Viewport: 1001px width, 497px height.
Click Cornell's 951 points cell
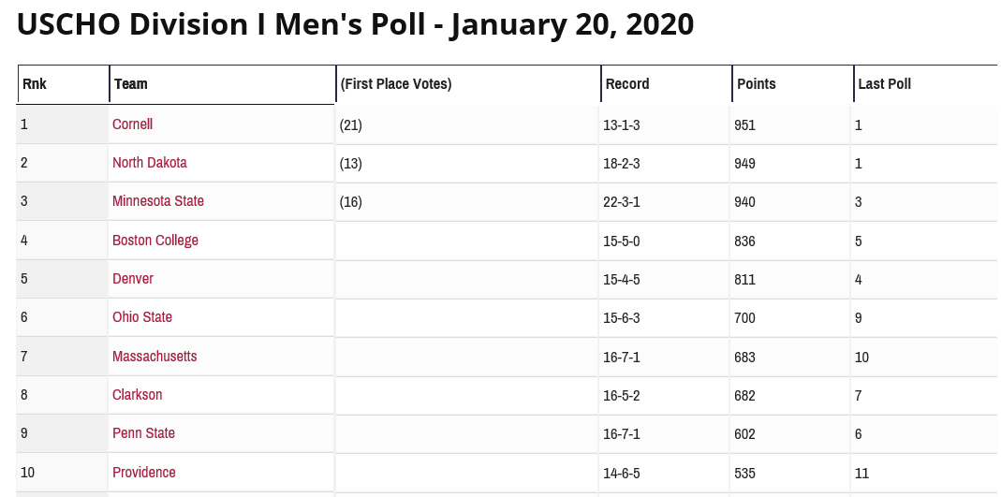coord(745,124)
